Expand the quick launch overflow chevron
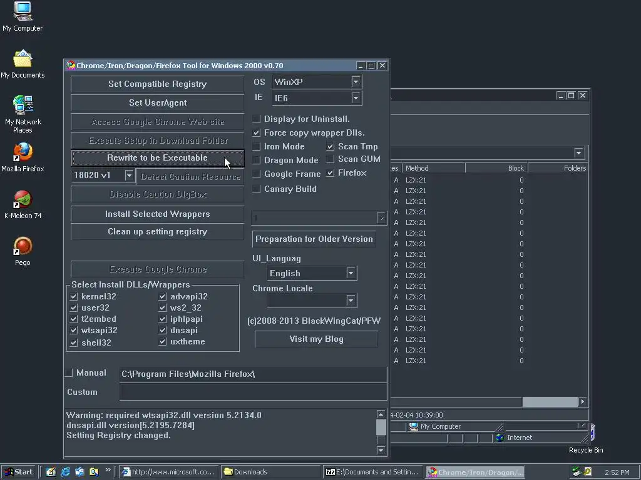Screen dimensions: 641x480 tap(108, 470)
